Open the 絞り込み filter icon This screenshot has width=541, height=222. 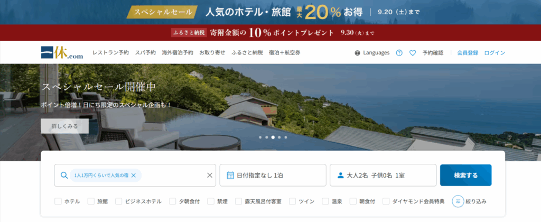[458, 201]
